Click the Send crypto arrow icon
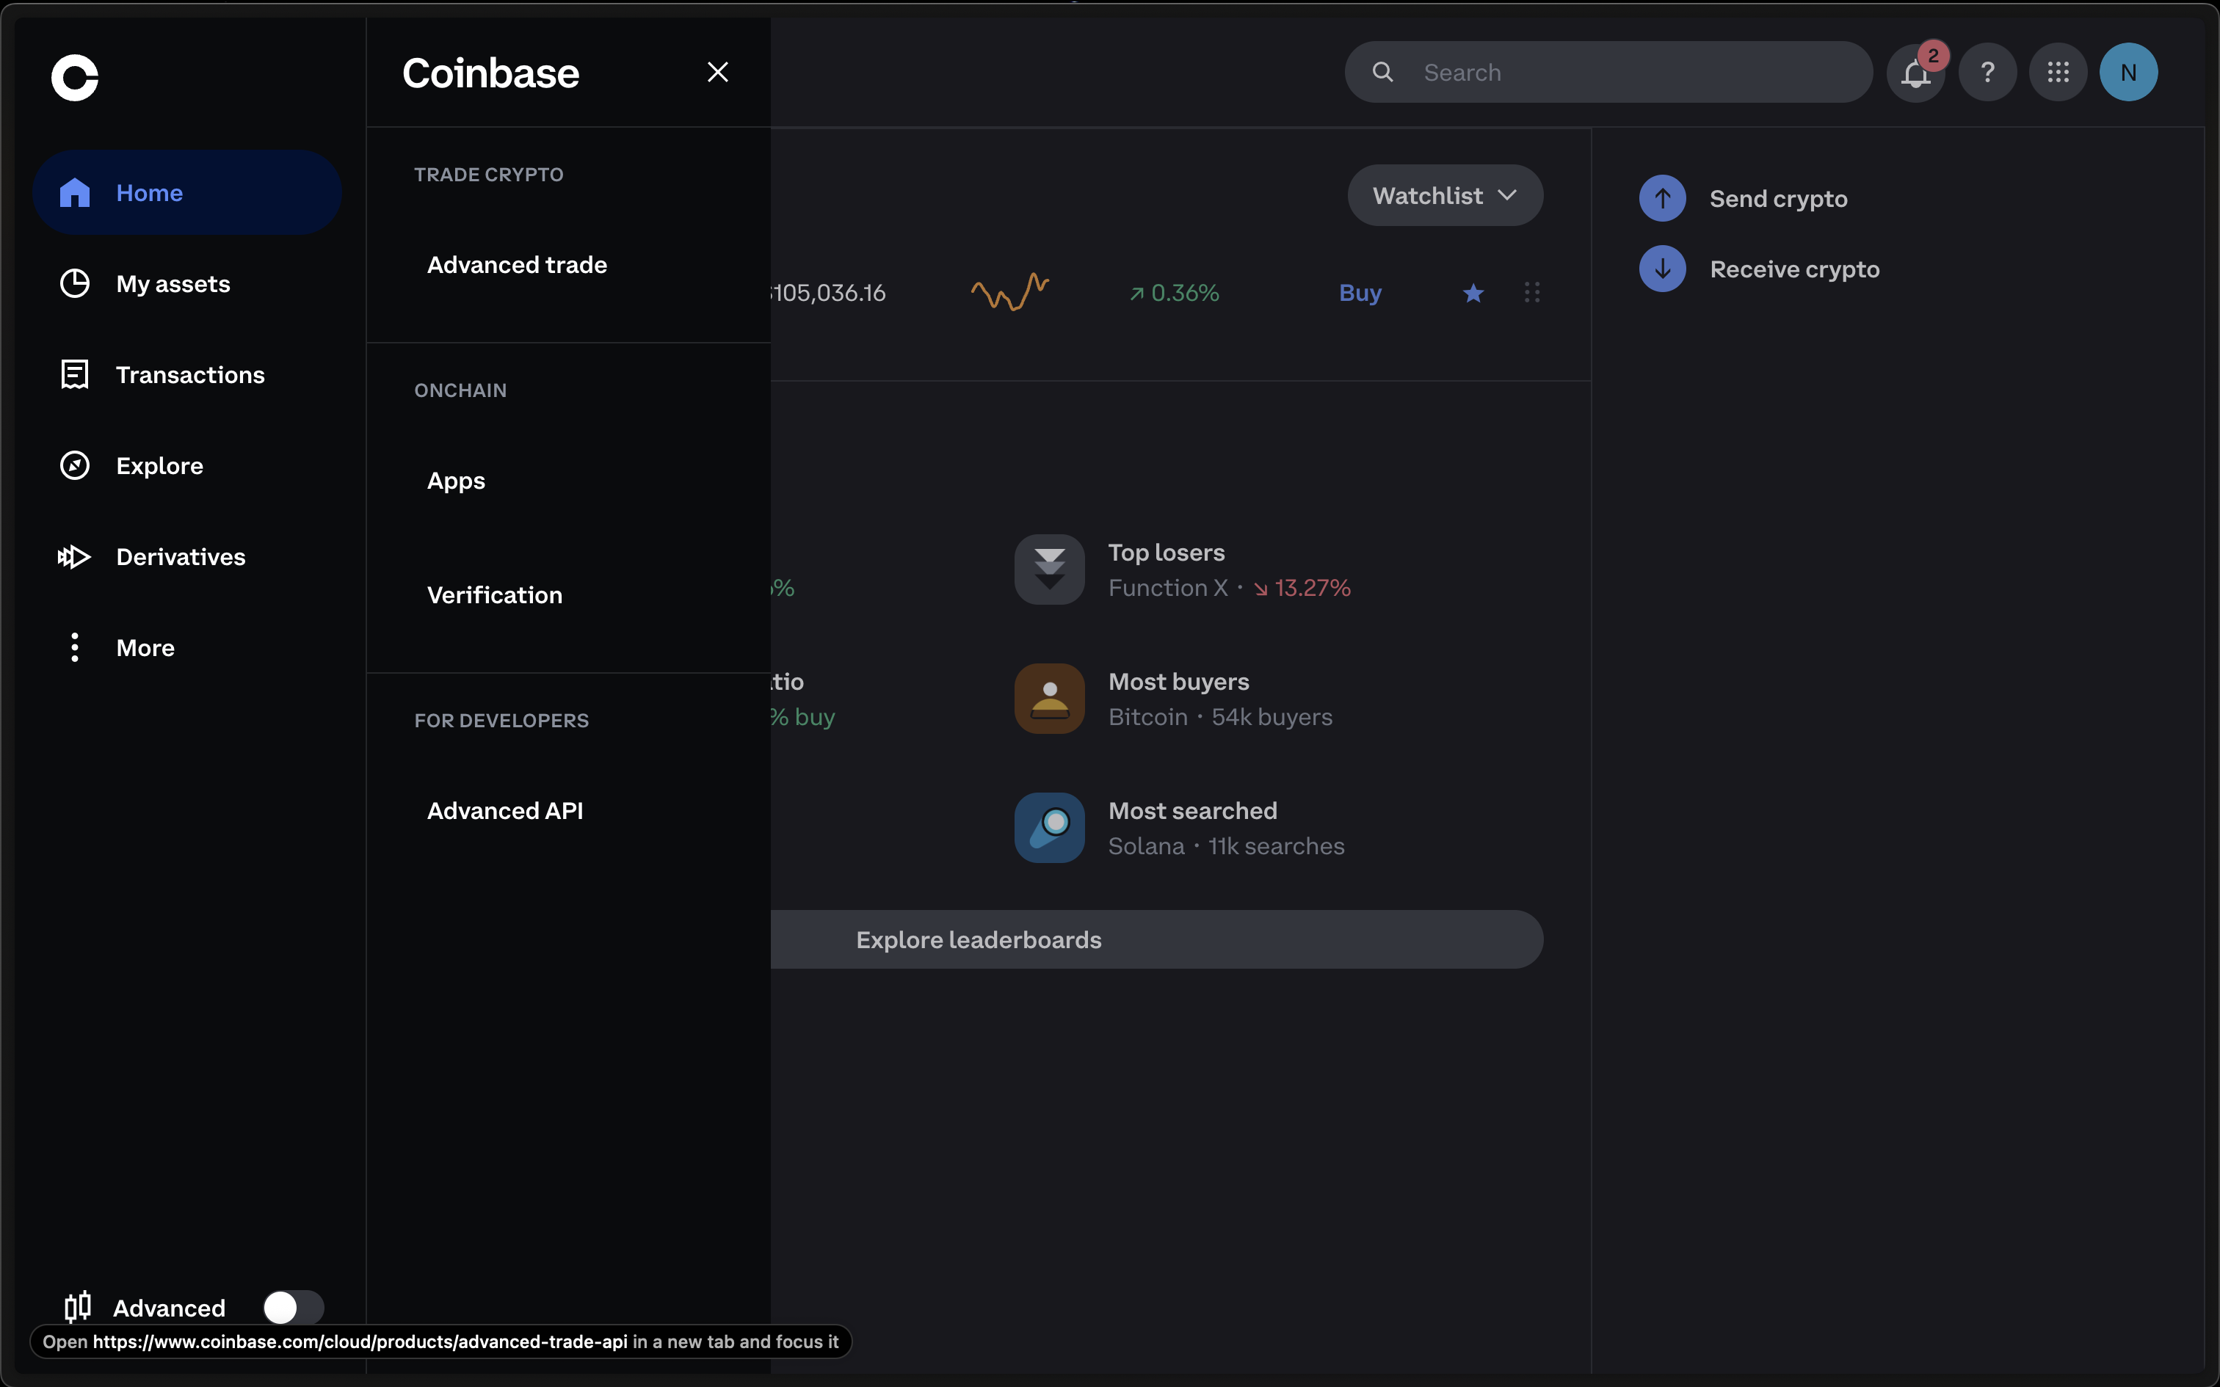The width and height of the screenshot is (2220, 1387). pyautogui.click(x=1662, y=198)
